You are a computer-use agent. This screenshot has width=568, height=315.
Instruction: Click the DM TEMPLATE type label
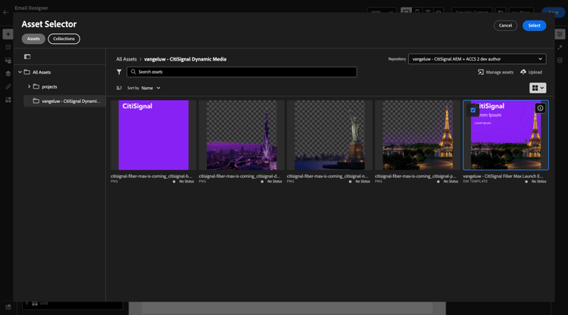(x=476, y=181)
